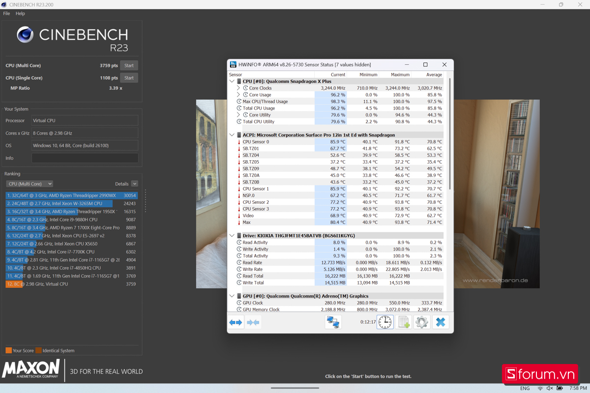The image size is (590, 393).
Task: Click the Wi-Fi icon in system tray
Action: point(540,388)
